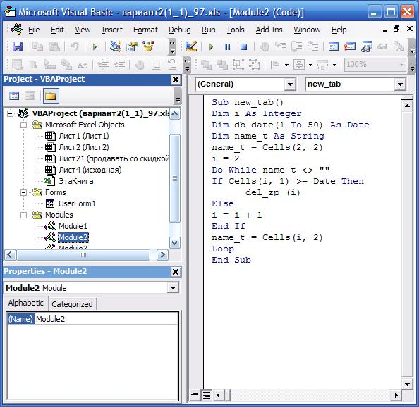419x407 pixels.
Task: Run the macro with green play icon
Action: [x=211, y=47]
